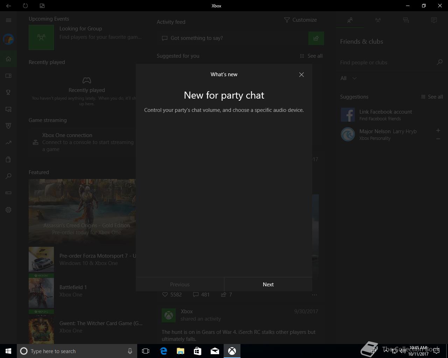Open Battlefield 1 featured item
This screenshot has width=448, height=358.
pos(83,291)
